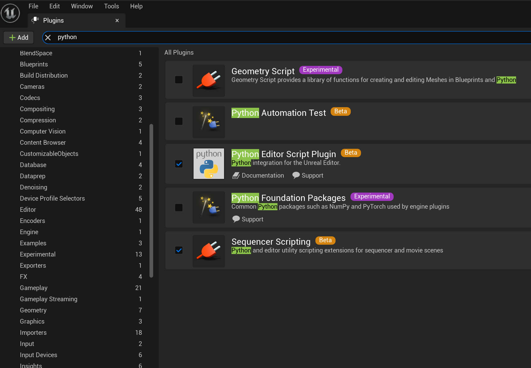Disable the Python Editor Script Plugin checkbox

pos(179,164)
